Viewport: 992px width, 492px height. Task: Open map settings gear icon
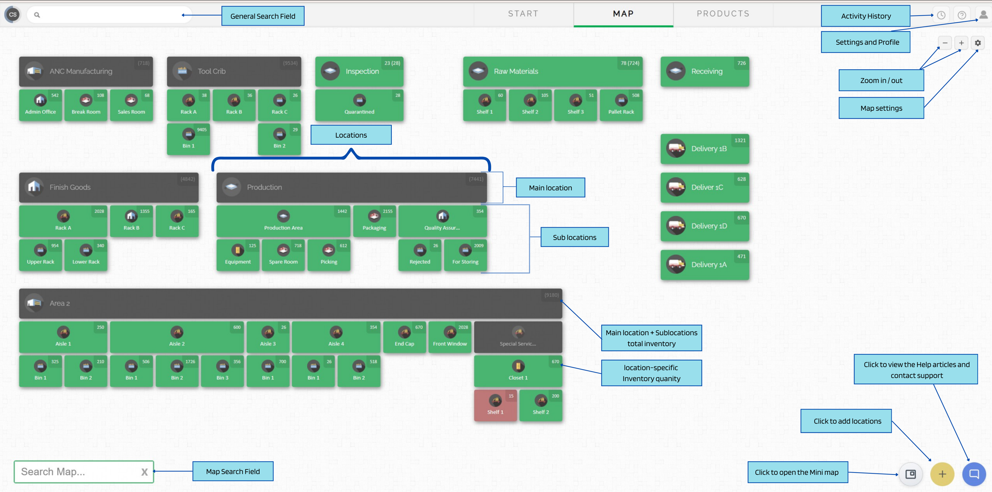[x=978, y=43]
